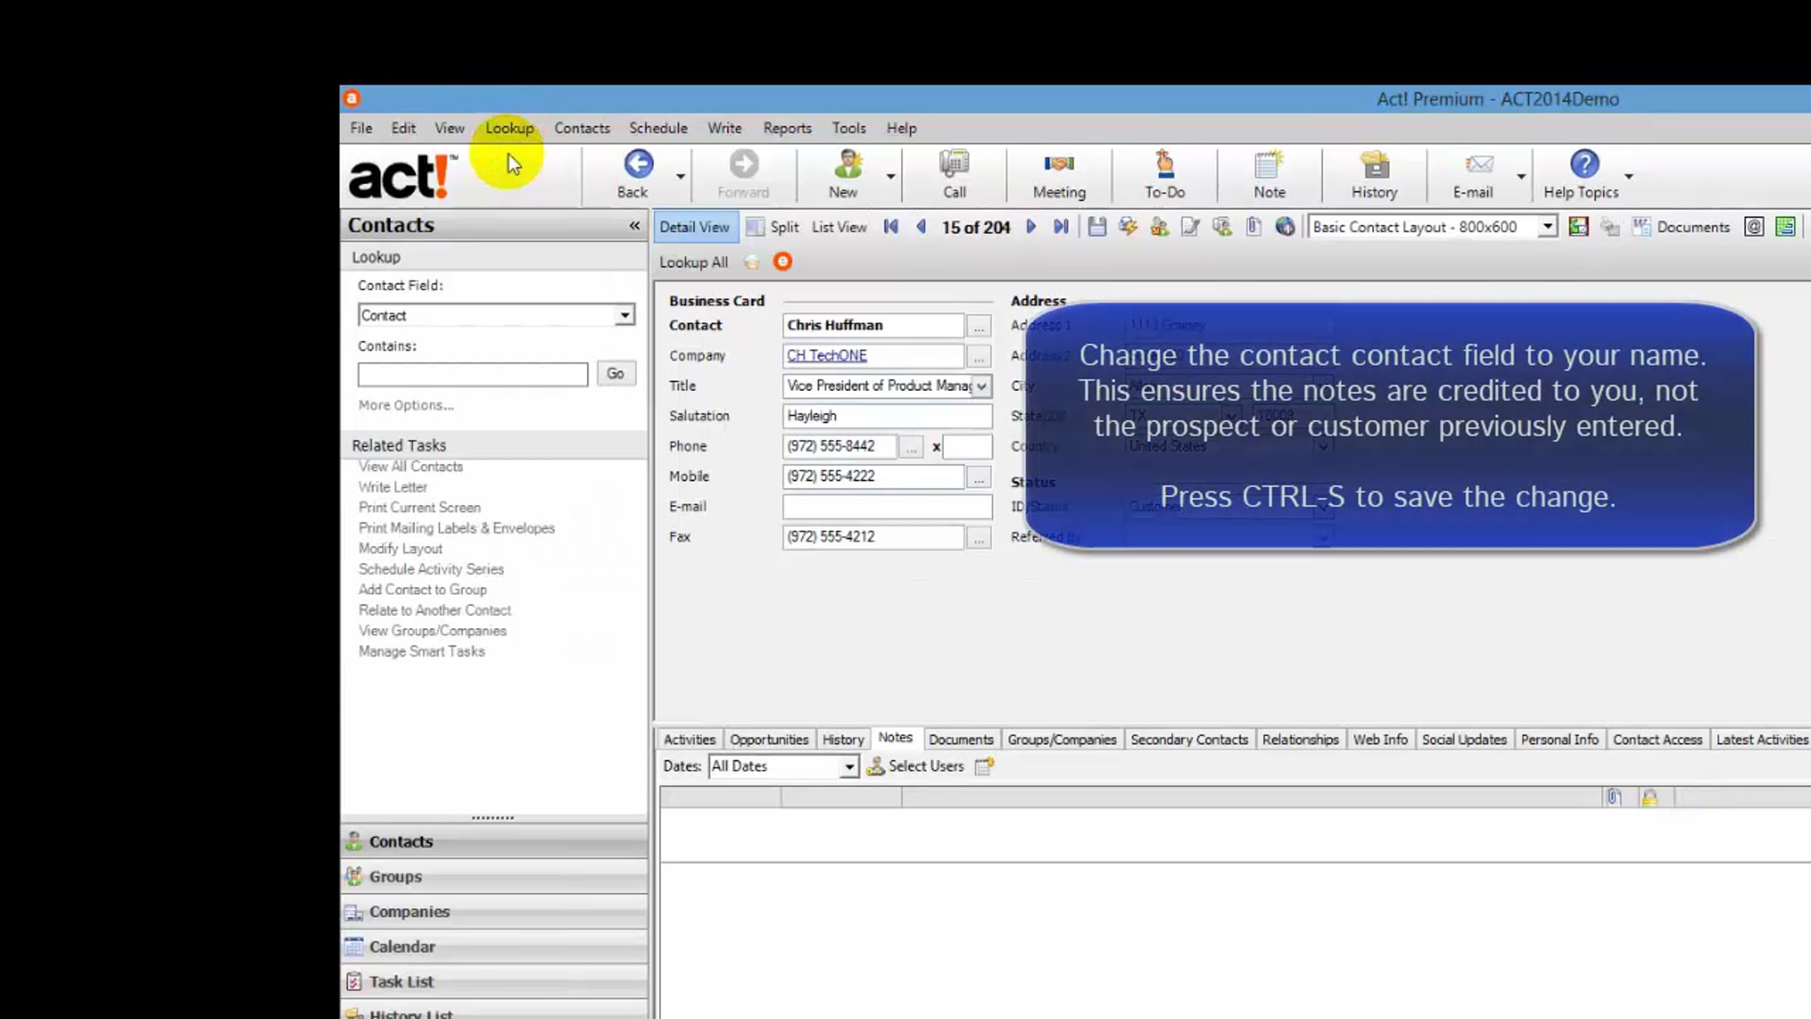Click Write Letter related task
Viewport: 1811px width, 1019px height.
point(392,487)
